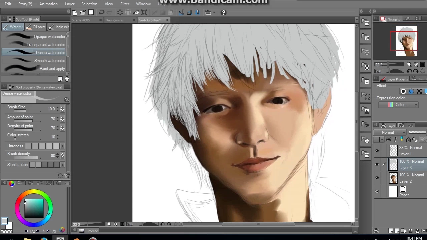Reset tool properties to initial settings
The height and width of the screenshot is (240, 427).
tap(60, 175)
